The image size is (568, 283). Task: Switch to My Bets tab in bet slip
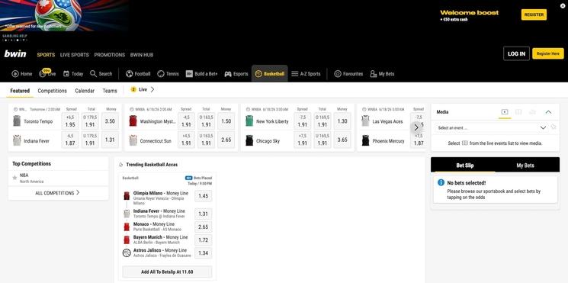click(x=525, y=166)
